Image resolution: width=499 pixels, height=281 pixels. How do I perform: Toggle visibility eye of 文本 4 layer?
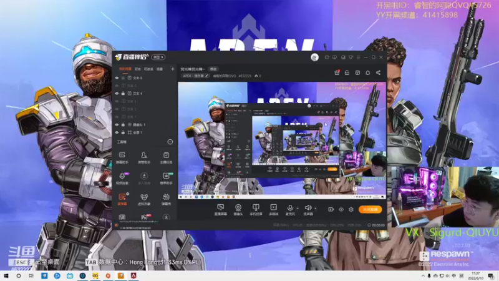[x=117, y=93]
